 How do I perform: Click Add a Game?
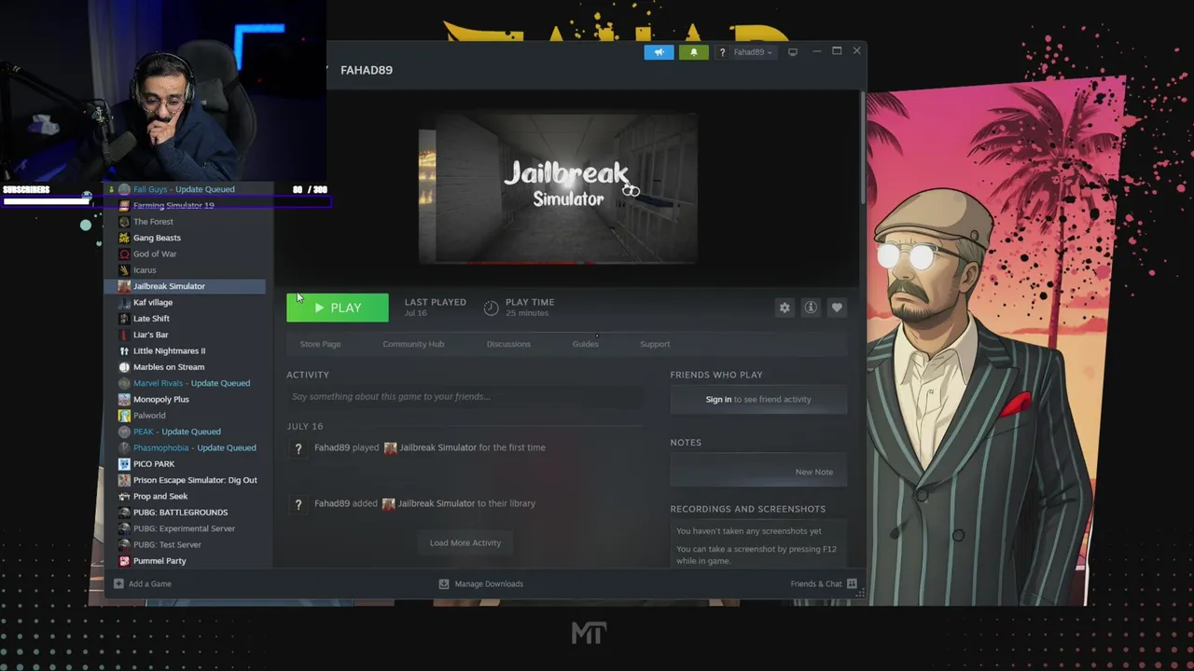(x=149, y=583)
